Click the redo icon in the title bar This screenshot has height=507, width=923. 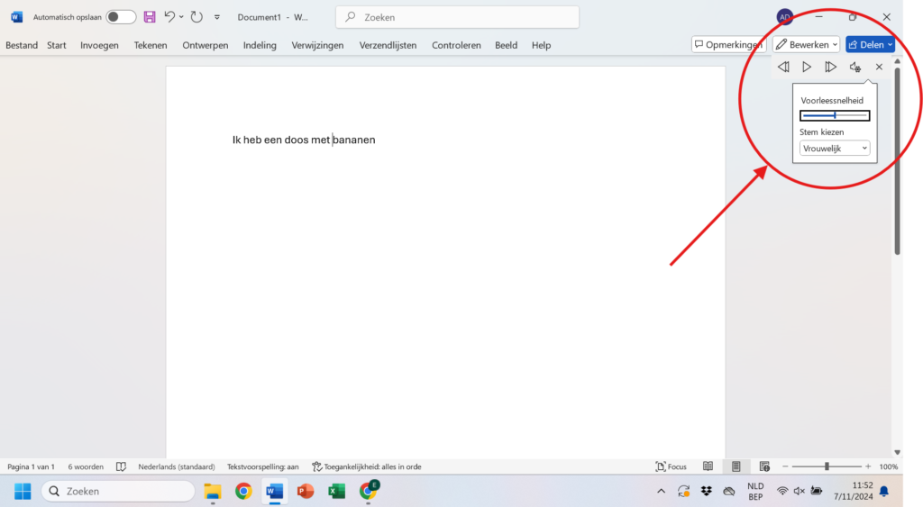[x=196, y=17]
